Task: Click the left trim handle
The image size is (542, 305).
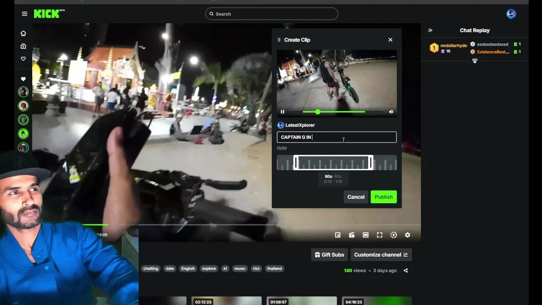Action: [x=296, y=163]
